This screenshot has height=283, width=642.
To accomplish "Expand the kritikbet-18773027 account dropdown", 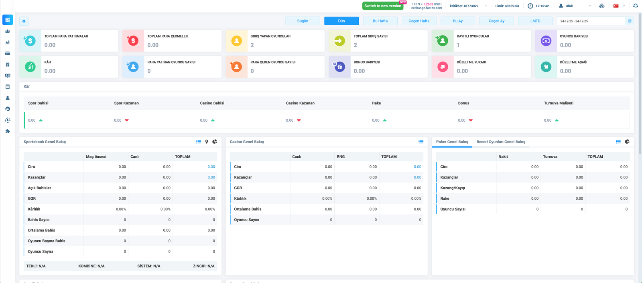I will point(486,6).
